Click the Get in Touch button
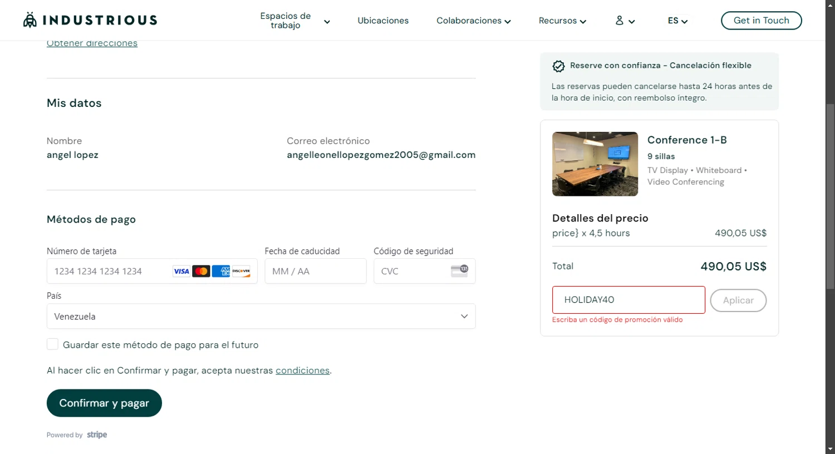Image resolution: width=835 pixels, height=454 pixels. point(761,21)
